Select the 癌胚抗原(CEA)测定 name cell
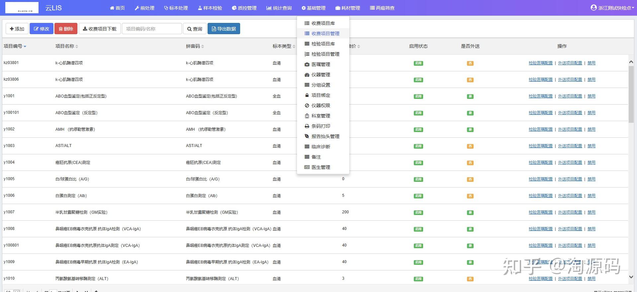 73,163
